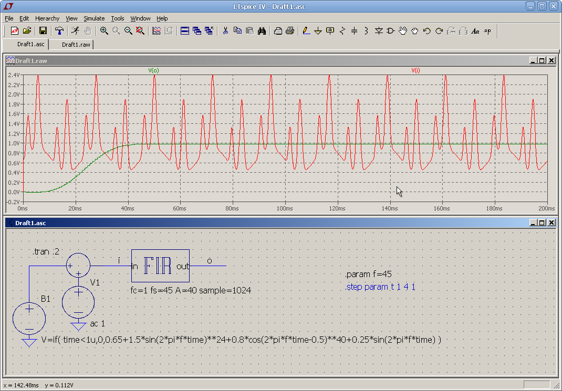This screenshot has width=562, height=391.
Task: Click the Run simulation icon
Action: [x=76, y=31]
